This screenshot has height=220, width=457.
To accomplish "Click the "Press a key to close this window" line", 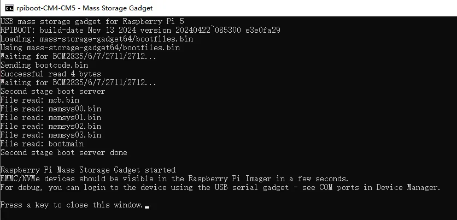I will [x=72, y=205].
